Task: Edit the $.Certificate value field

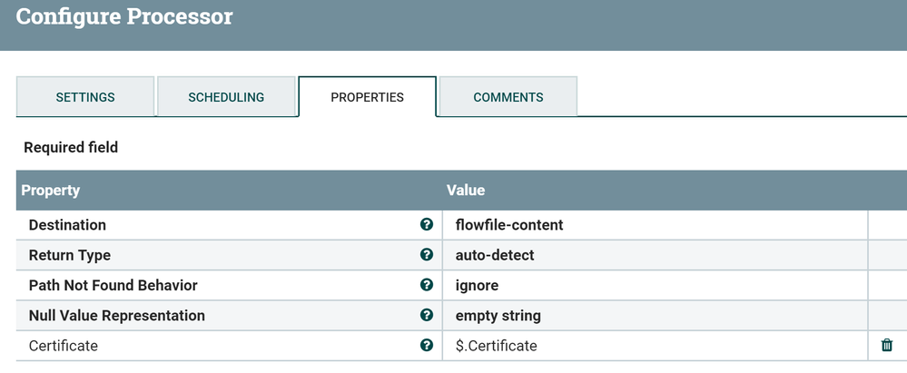Action: [x=655, y=346]
